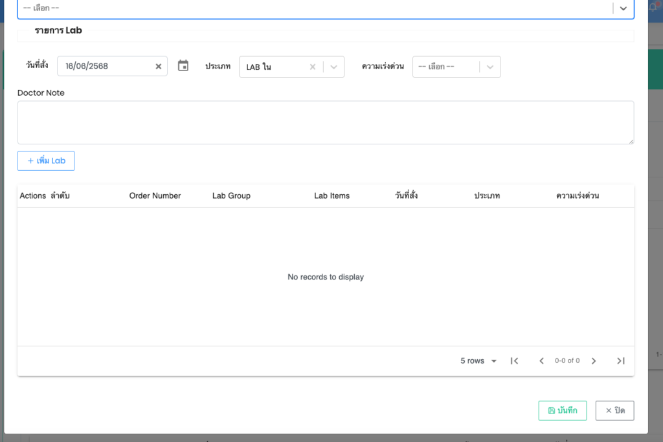
Task: Go to last page of table
Action: pos(620,361)
